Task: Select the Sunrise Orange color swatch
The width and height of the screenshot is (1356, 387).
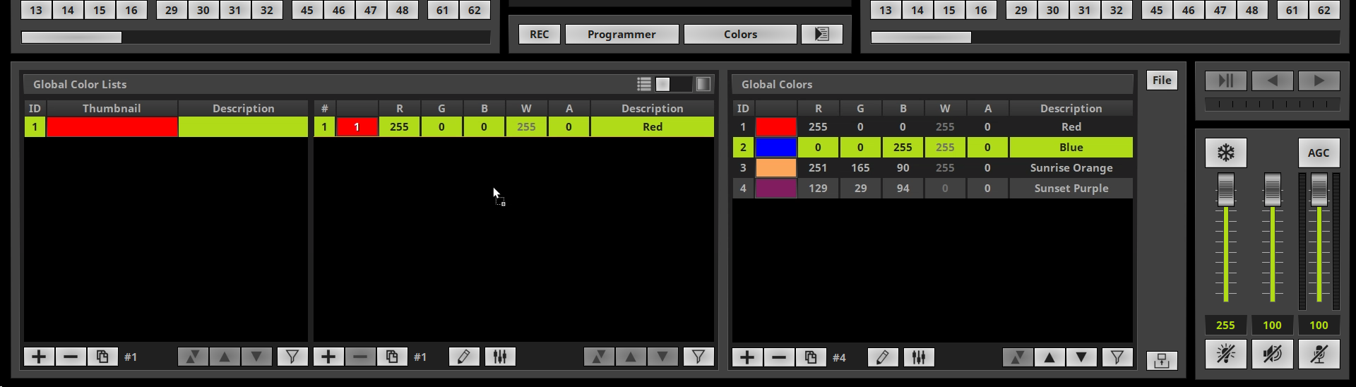Action: click(776, 168)
